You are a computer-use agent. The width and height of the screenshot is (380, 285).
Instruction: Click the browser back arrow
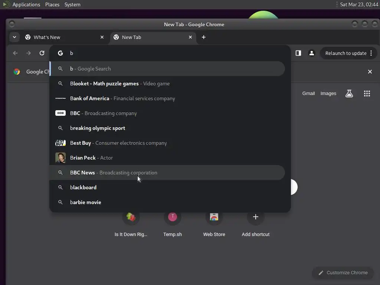pos(15,53)
